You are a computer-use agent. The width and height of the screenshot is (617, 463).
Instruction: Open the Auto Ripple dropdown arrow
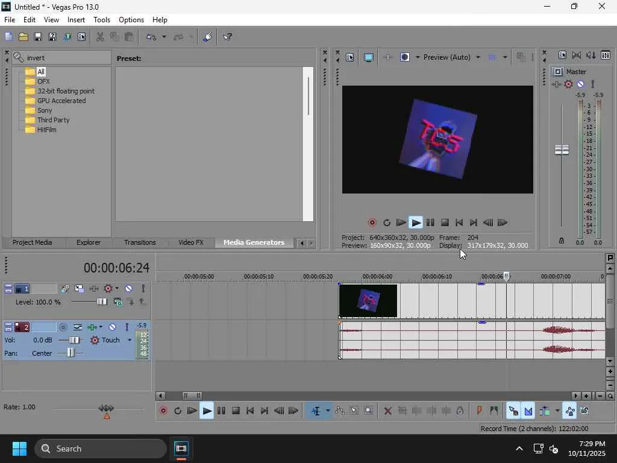click(557, 411)
